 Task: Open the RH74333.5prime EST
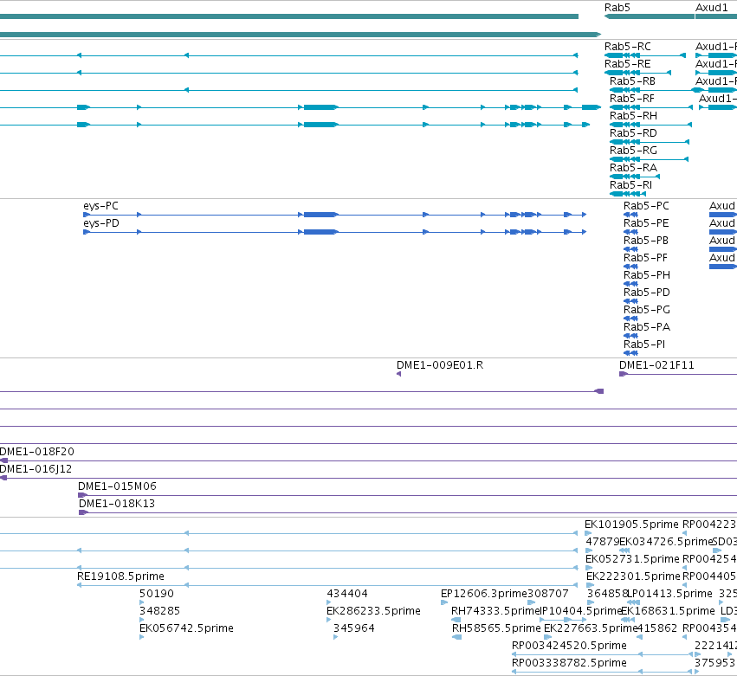[x=495, y=612]
